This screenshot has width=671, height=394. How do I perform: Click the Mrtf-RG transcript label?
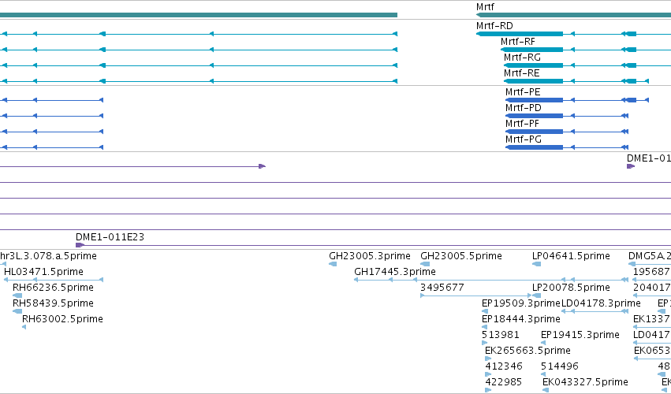522,58
